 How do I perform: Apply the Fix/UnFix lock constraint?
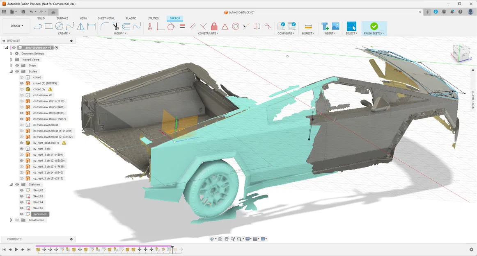213,26
